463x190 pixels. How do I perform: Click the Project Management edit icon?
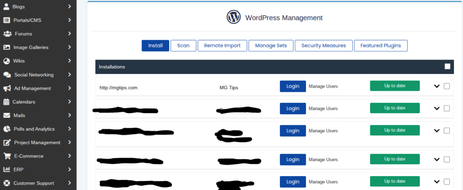(x=7, y=143)
